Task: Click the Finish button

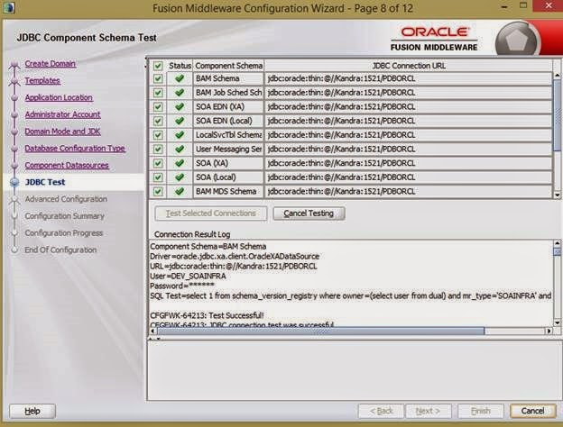Action: click(480, 411)
